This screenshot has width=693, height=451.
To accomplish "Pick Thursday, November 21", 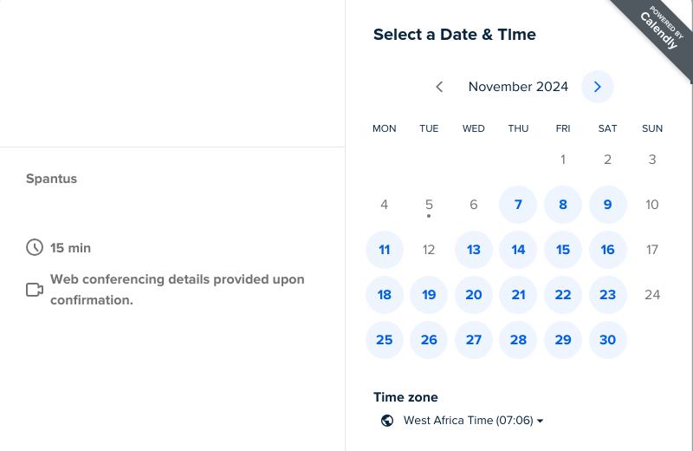I will (x=518, y=295).
